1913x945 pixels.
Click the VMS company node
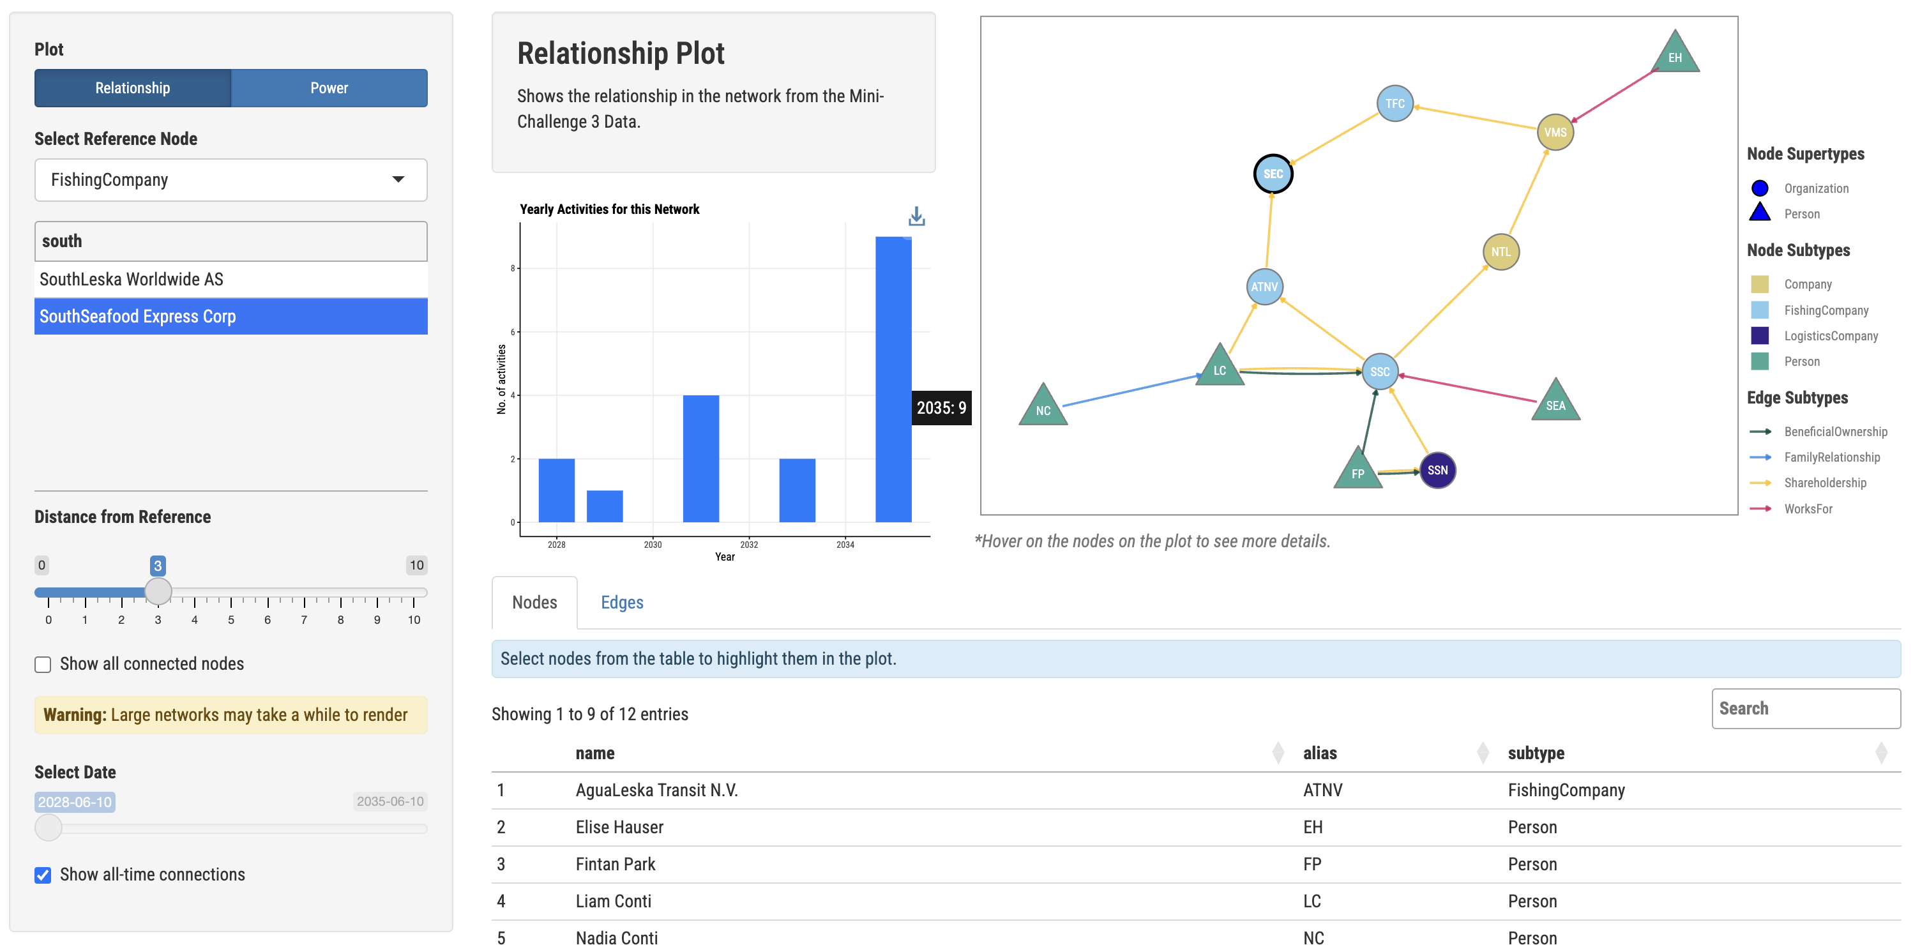pyautogui.click(x=1554, y=132)
